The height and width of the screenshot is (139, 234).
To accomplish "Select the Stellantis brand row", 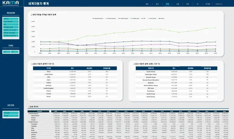I will click(x=176, y=83).
